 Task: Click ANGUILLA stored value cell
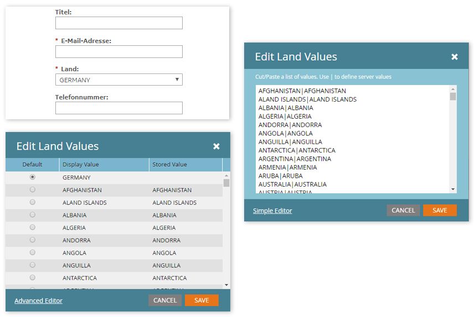pos(185,265)
